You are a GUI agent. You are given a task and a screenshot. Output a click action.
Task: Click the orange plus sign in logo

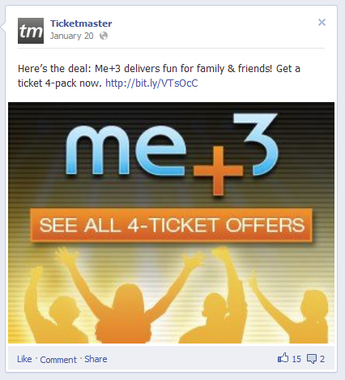pos(218,171)
